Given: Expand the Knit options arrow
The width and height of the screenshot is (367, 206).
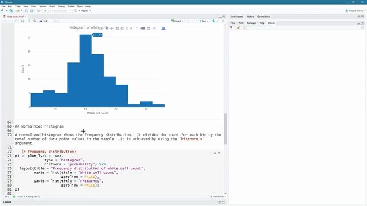Looking at the screenshot, I should [50, 21].
